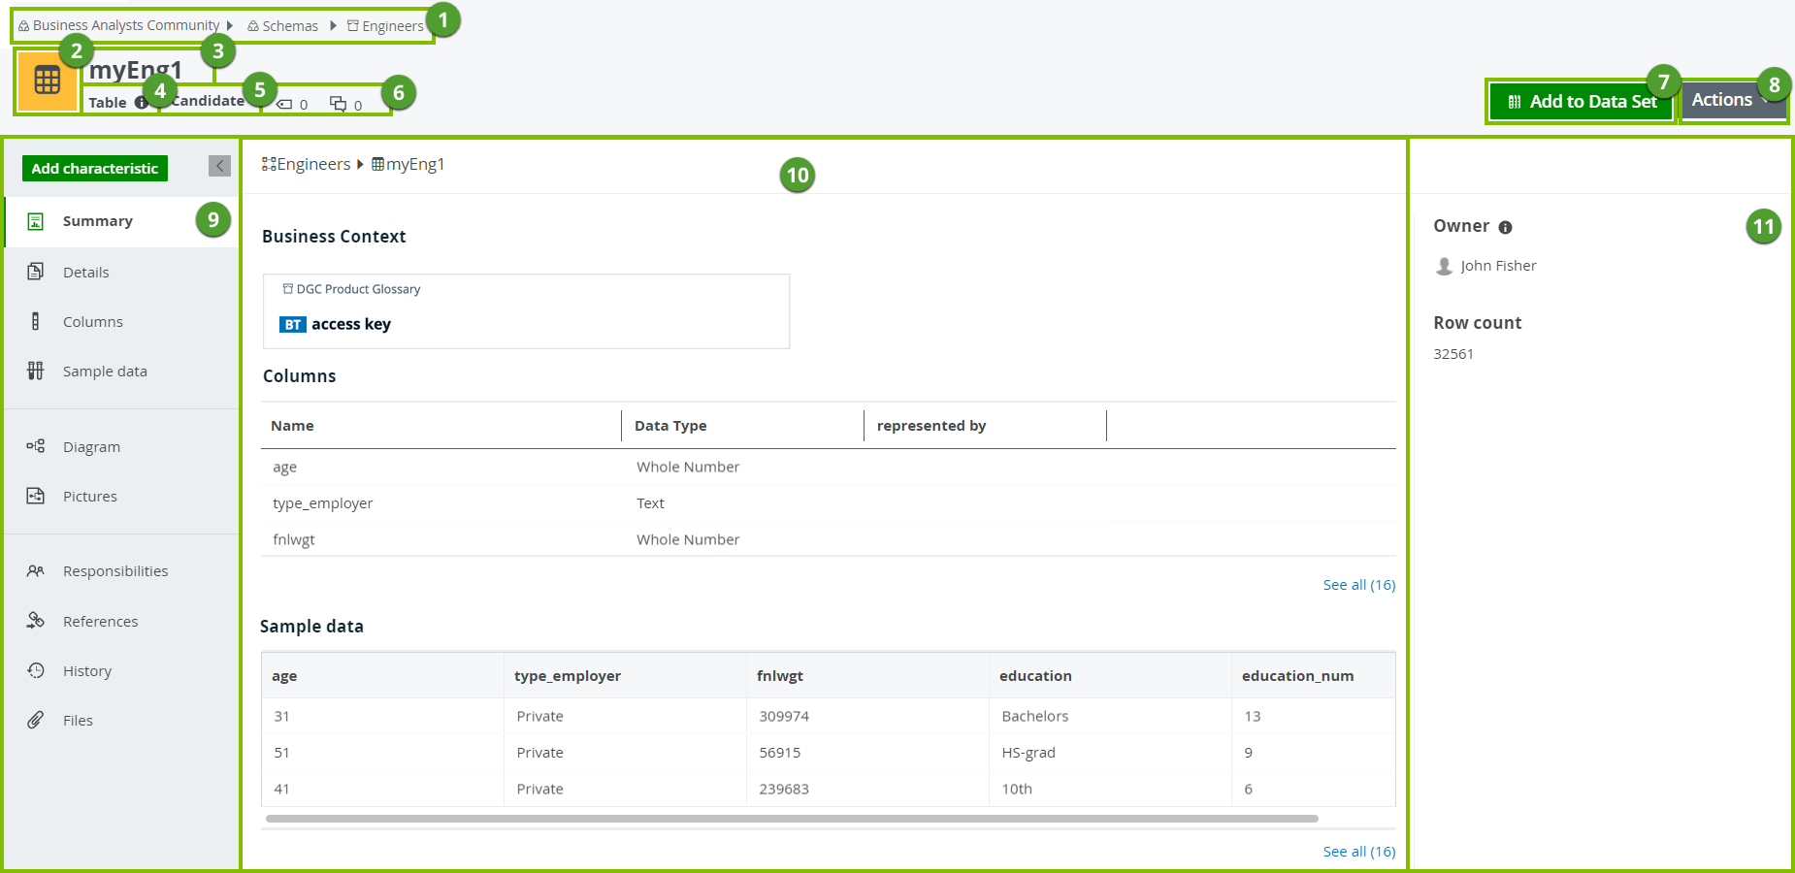Click See all (16) under Columns

(1358, 585)
